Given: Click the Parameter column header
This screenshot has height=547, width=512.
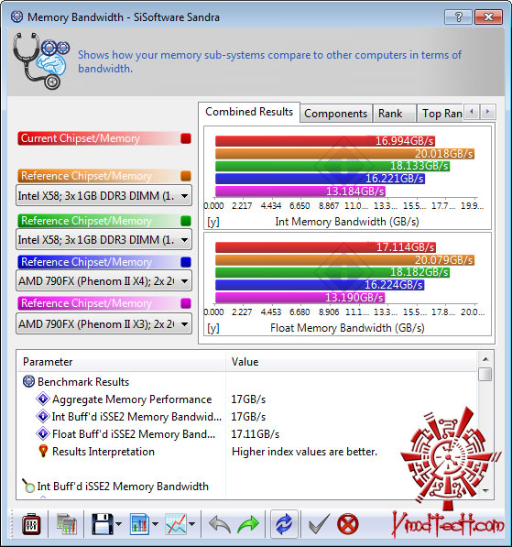Looking at the screenshot, I should 121,362.
